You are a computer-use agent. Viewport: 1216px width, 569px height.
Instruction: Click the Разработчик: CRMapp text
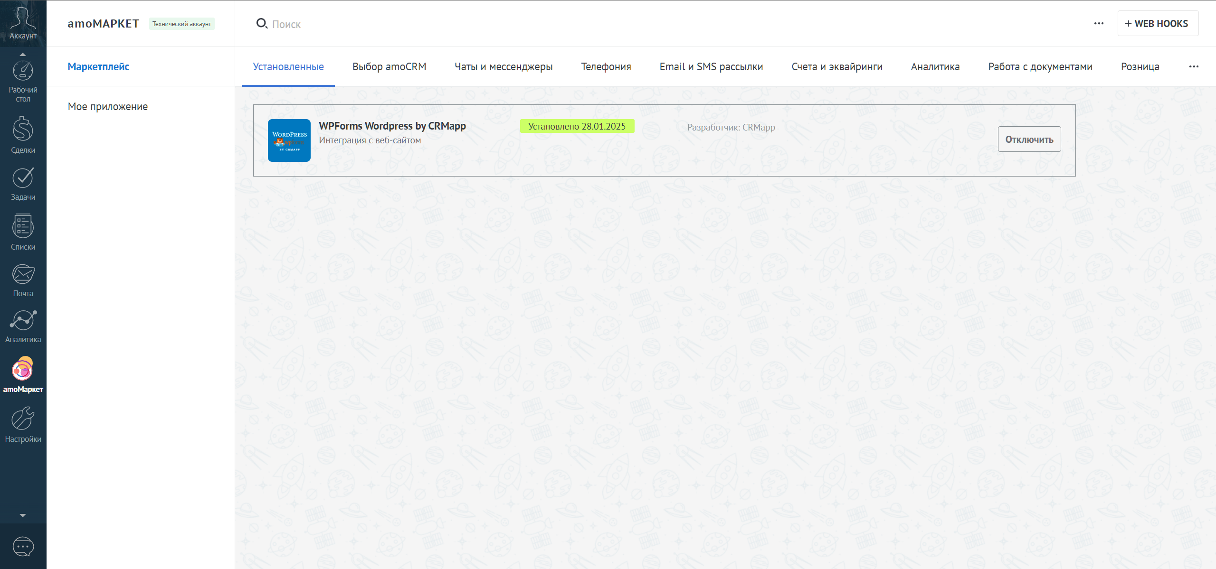[731, 127]
